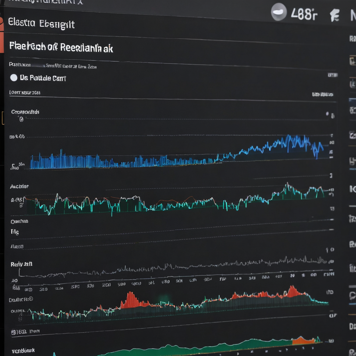
Task: Open the 'Flaetech of Reedanh ak' heading
Action: (x=61, y=47)
